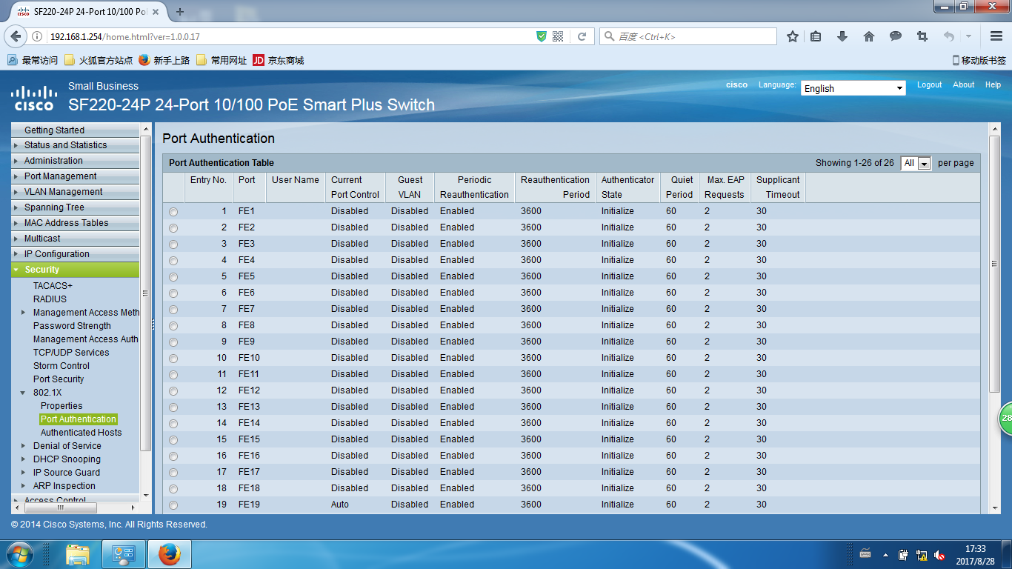Expand the VLAN Management arrow
The height and width of the screenshot is (569, 1012).
click(16, 192)
